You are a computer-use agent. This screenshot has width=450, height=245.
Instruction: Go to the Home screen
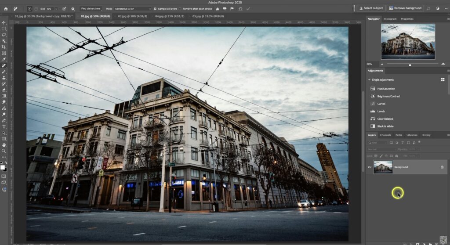click(x=6, y=9)
